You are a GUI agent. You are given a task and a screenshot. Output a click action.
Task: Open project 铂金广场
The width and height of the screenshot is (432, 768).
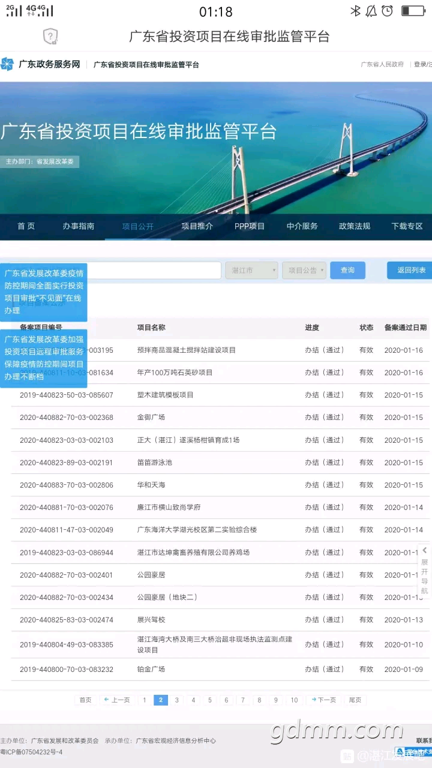[x=151, y=669]
